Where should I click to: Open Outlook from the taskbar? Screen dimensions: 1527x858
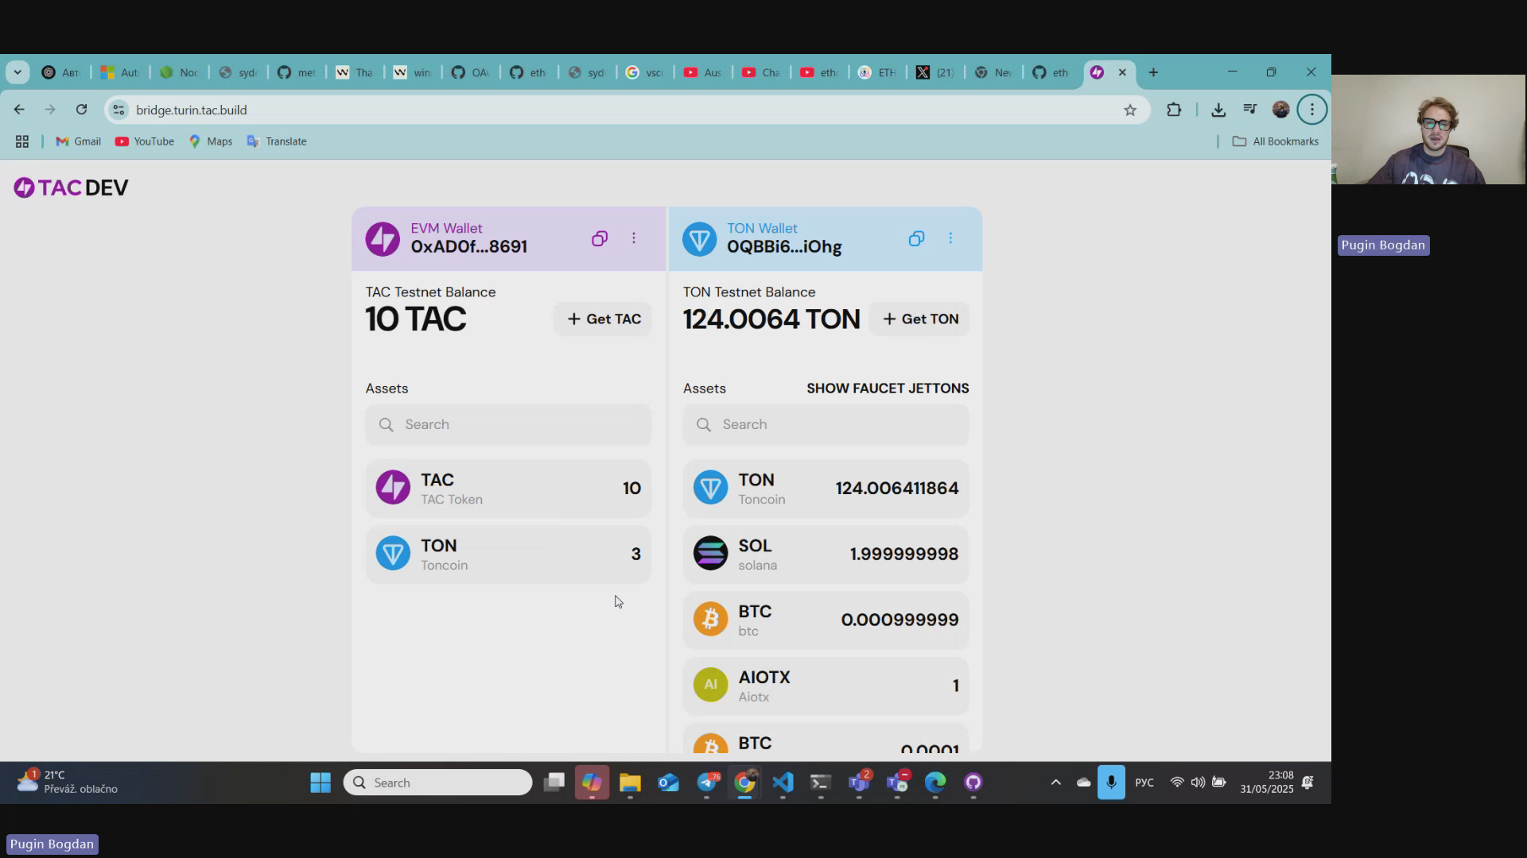668,783
